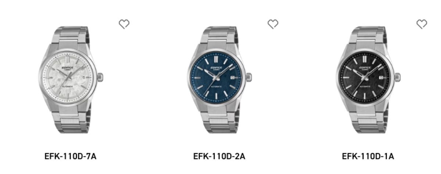Open the EFK-110D-1A product name link
Image resolution: width=441 pixels, height=174 pixels.
pos(368,156)
